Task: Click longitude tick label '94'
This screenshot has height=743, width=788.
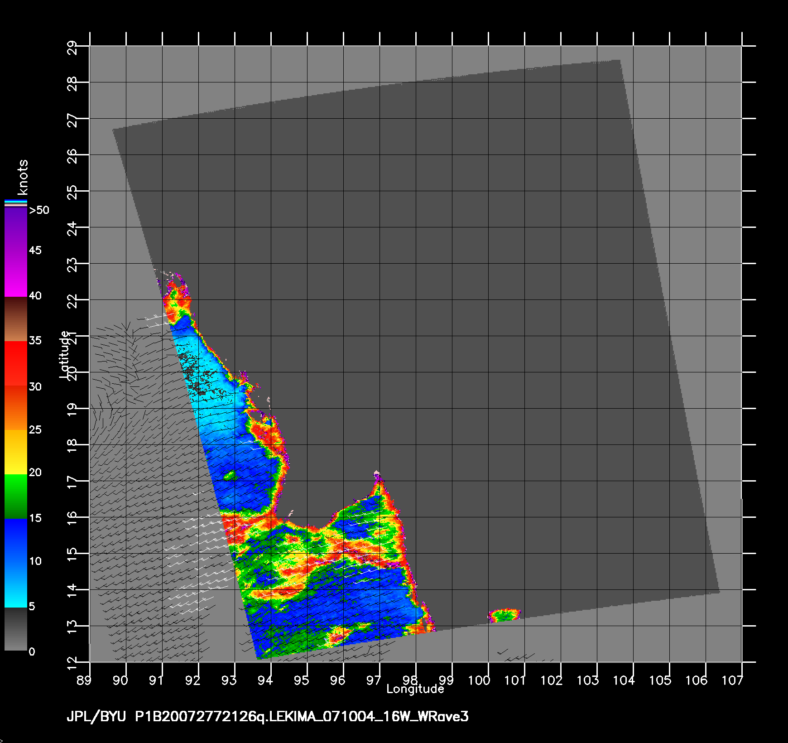Action: click(x=265, y=680)
